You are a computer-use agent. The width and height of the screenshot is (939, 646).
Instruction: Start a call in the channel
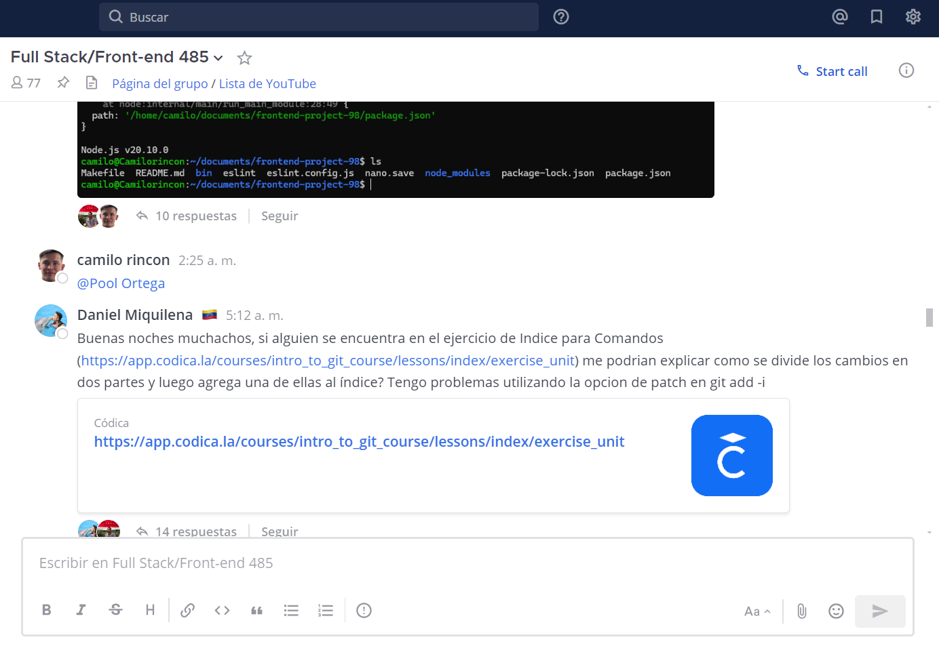[x=832, y=71]
